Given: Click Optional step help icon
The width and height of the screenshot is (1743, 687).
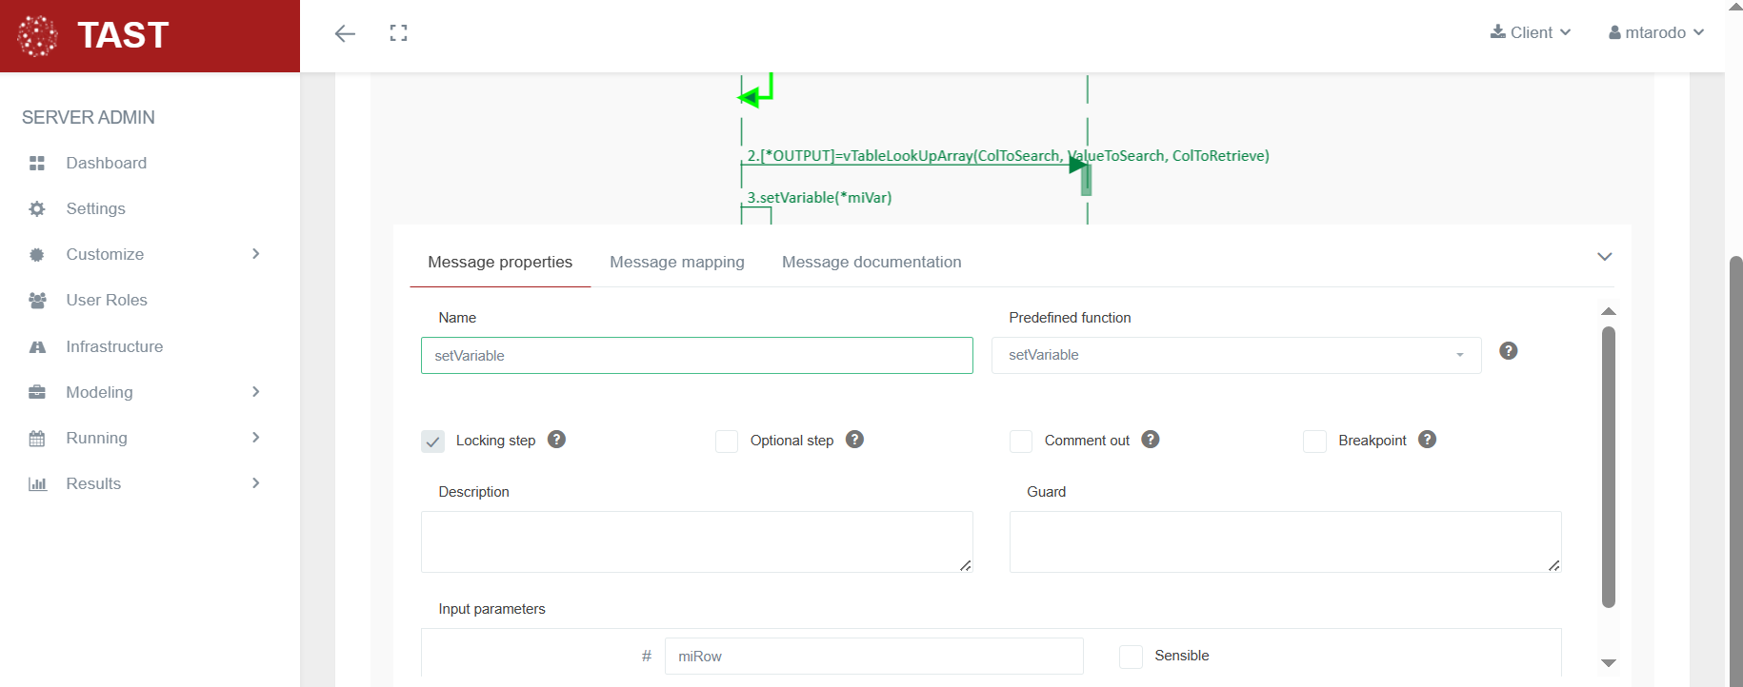Looking at the screenshot, I should [854, 440].
